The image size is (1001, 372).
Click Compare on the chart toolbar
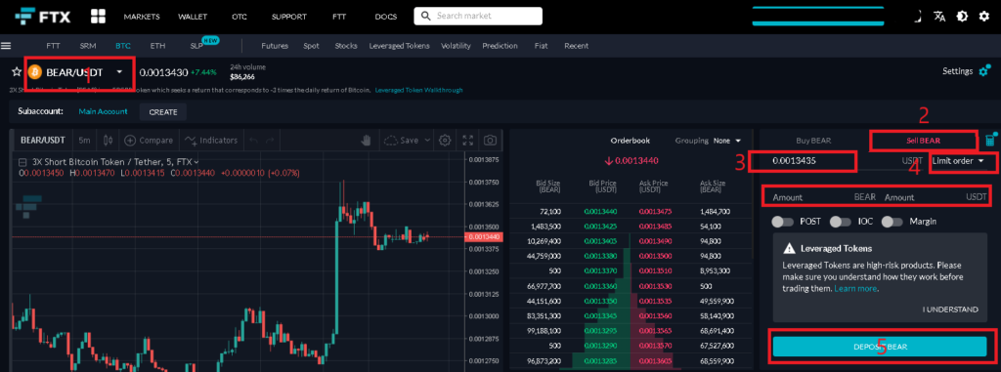pos(149,141)
